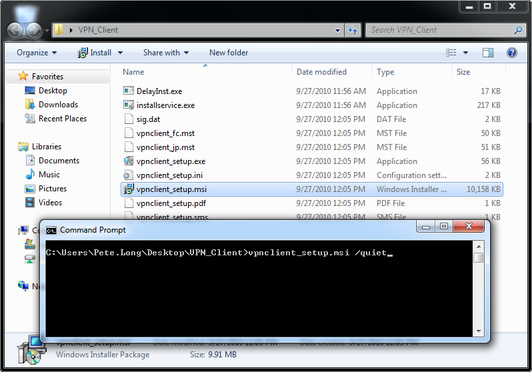Maximize the Command Prompt window
This screenshot has width=532, height=372.
[444, 227]
